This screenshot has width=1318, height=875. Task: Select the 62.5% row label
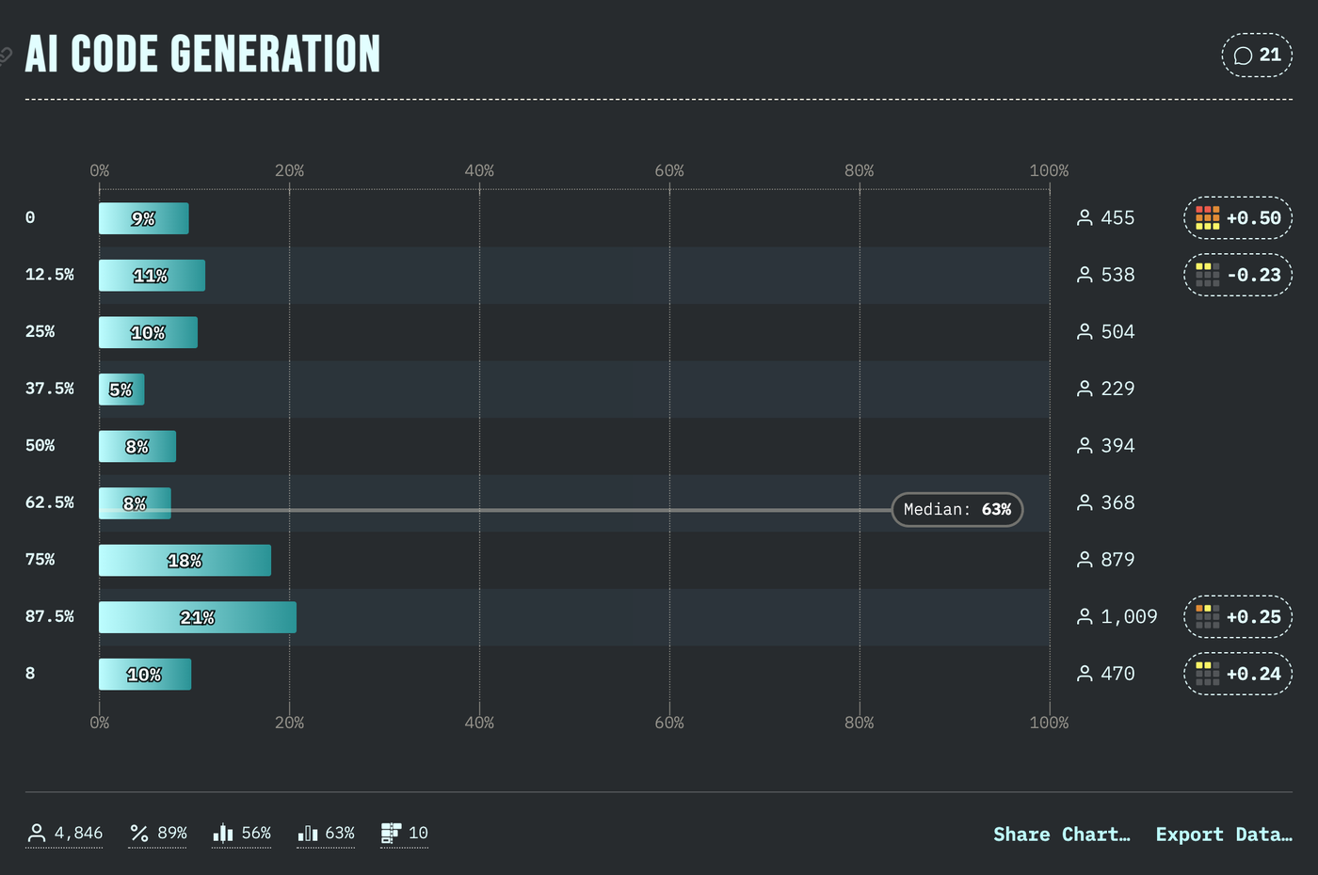(x=50, y=502)
